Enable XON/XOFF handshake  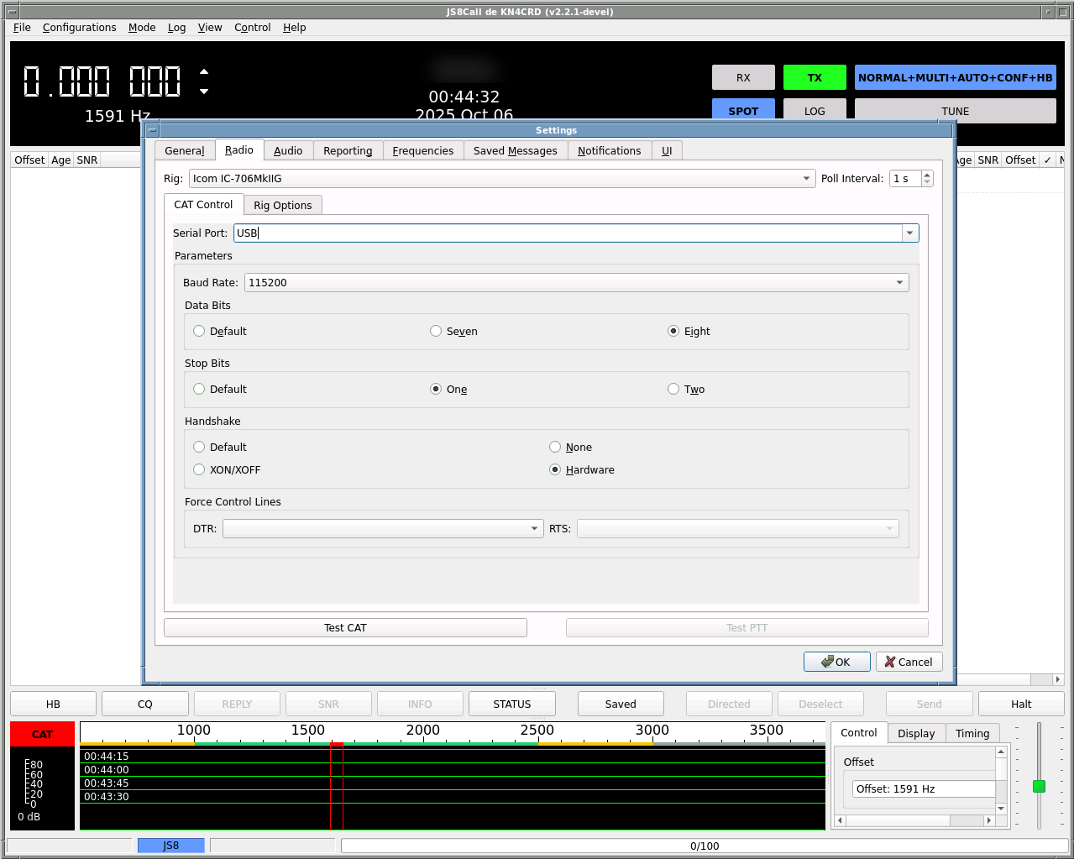click(198, 469)
